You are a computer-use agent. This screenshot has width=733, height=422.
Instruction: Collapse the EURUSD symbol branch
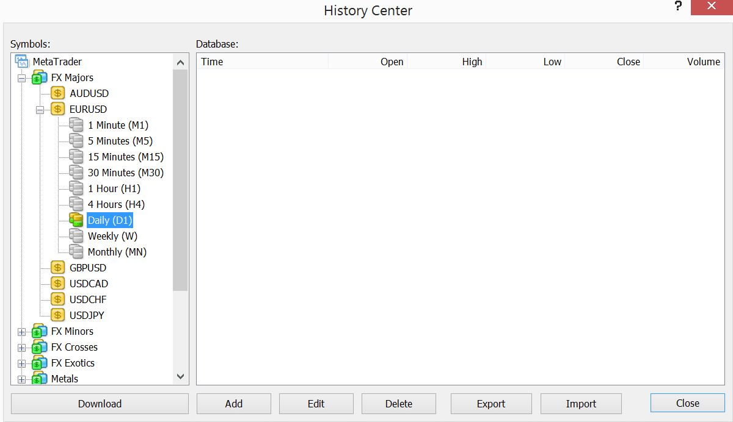coord(40,109)
